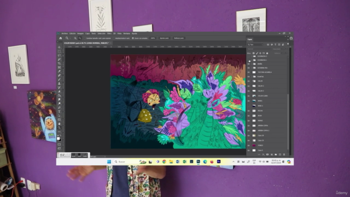Open the Filtro menu
Screen dimensions: 350x197
(109, 33)
